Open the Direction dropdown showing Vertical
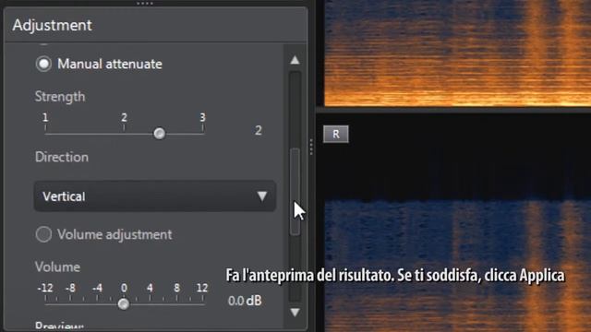Screen dimensions: 591x332 point(155,196)
